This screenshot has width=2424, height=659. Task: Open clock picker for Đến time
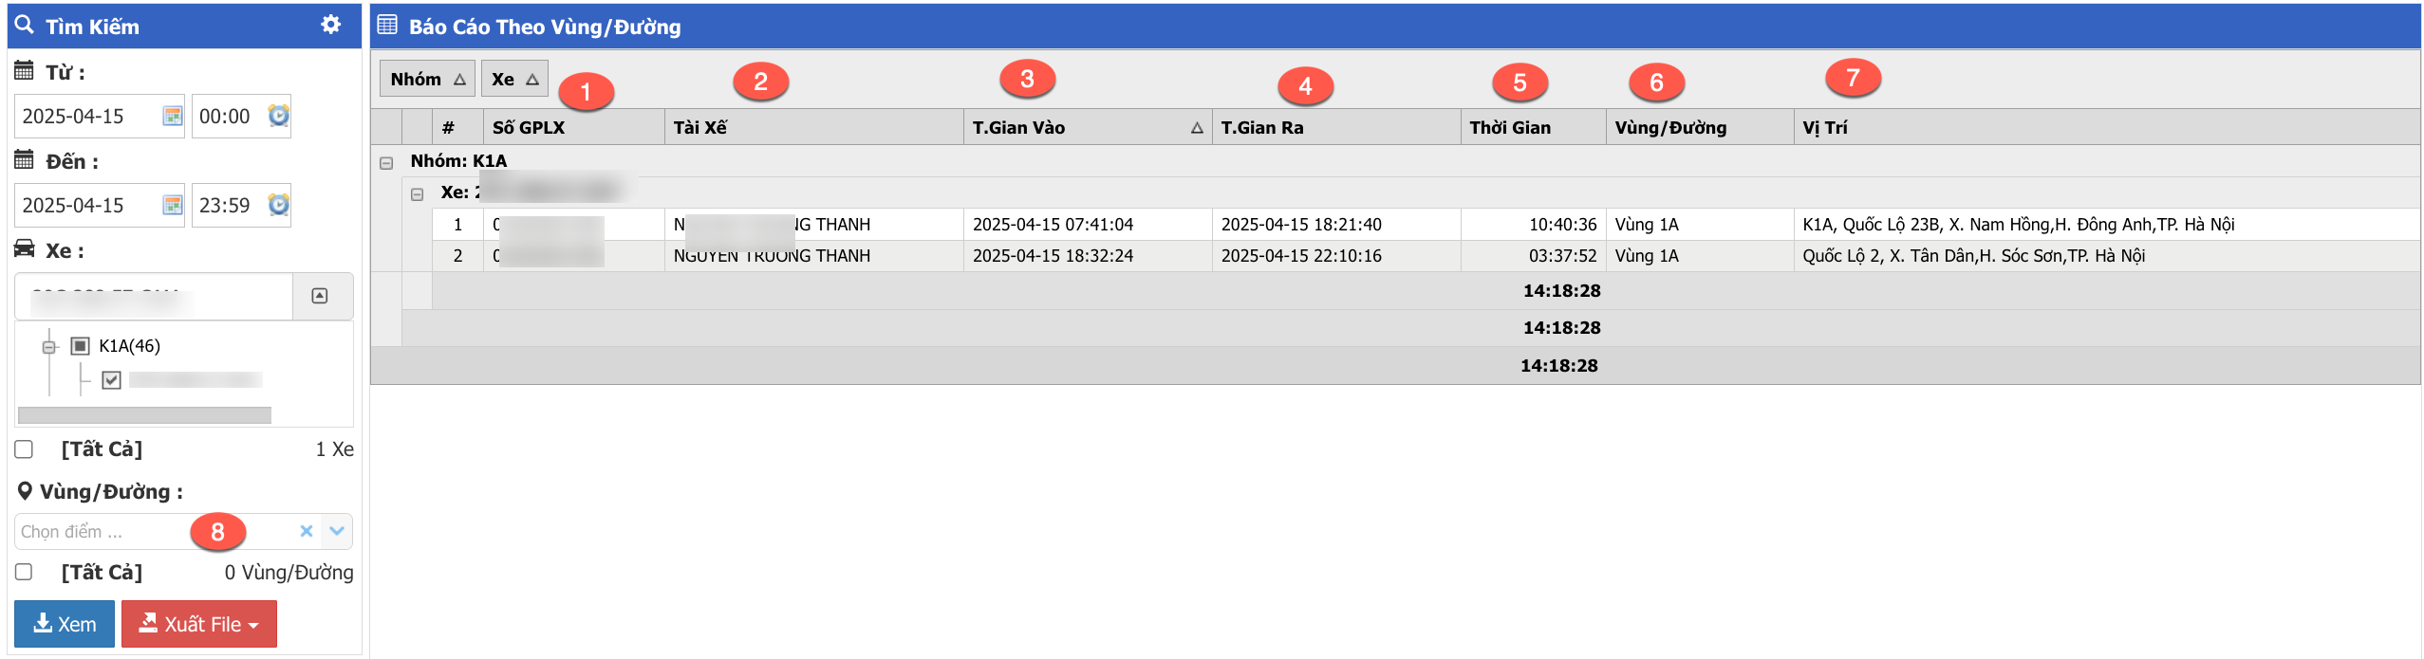coord(278,205)
